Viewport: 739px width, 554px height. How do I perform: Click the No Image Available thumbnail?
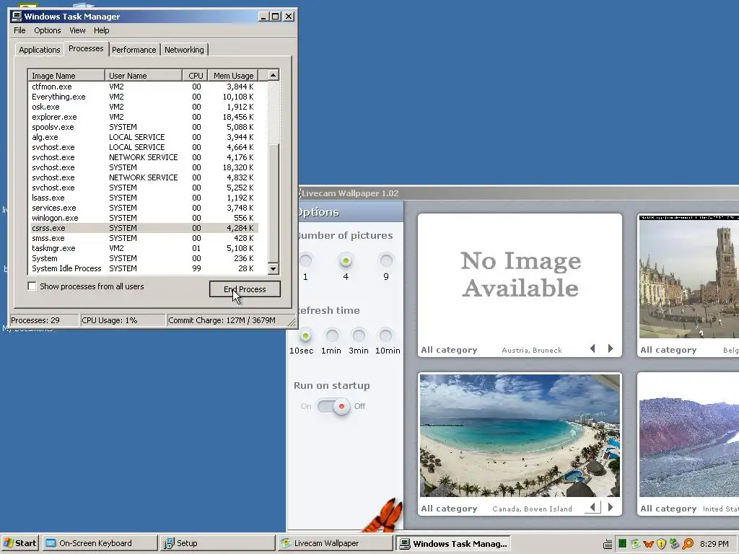(x=520, y=276)
